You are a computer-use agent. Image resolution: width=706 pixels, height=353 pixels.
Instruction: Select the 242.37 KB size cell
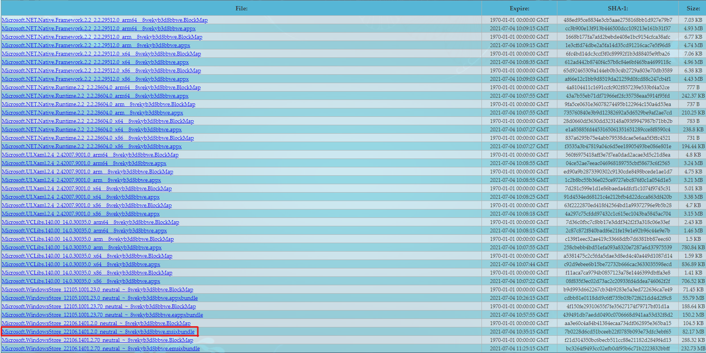[x=693, y=96]
